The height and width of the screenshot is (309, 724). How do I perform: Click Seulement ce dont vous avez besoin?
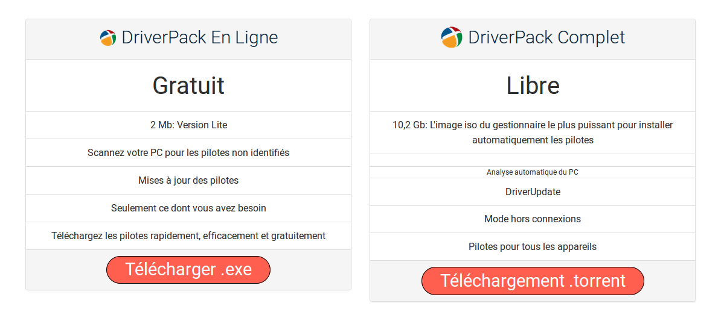coord(188,208)
